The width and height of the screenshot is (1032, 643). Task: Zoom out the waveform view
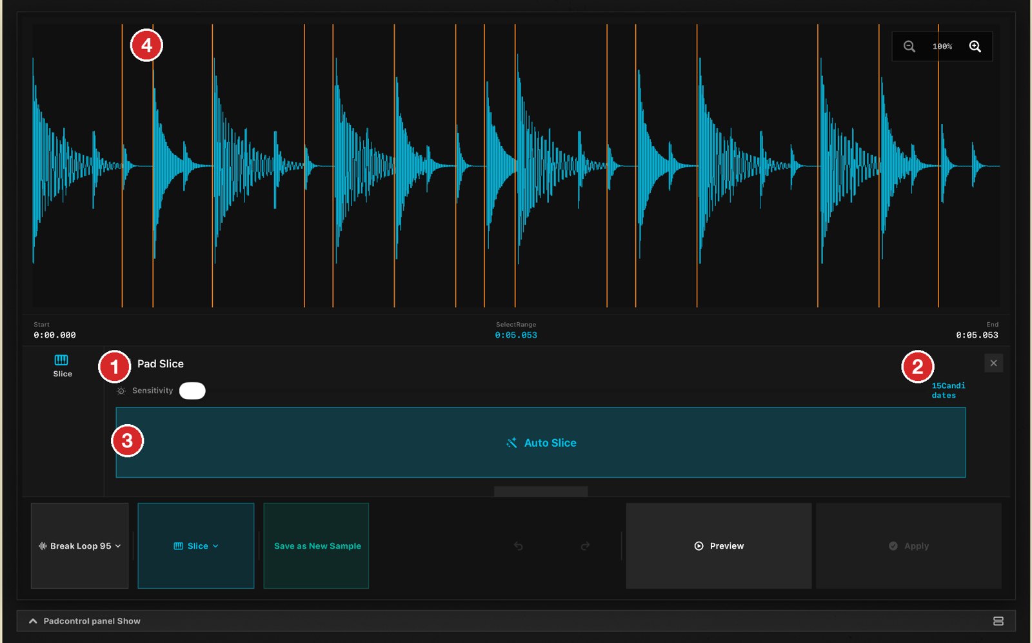909,46
